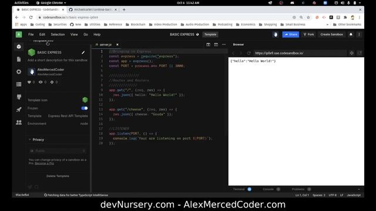Follow the Become a Pro link
Image resolution: width=376 pixels, height=211 pixels.
pos(45,164)
